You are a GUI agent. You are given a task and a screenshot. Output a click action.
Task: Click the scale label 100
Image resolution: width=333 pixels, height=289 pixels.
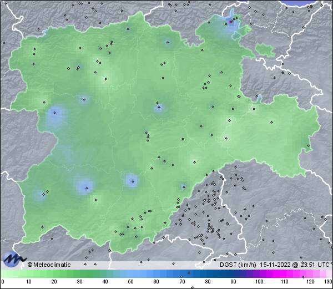[259, 282]
